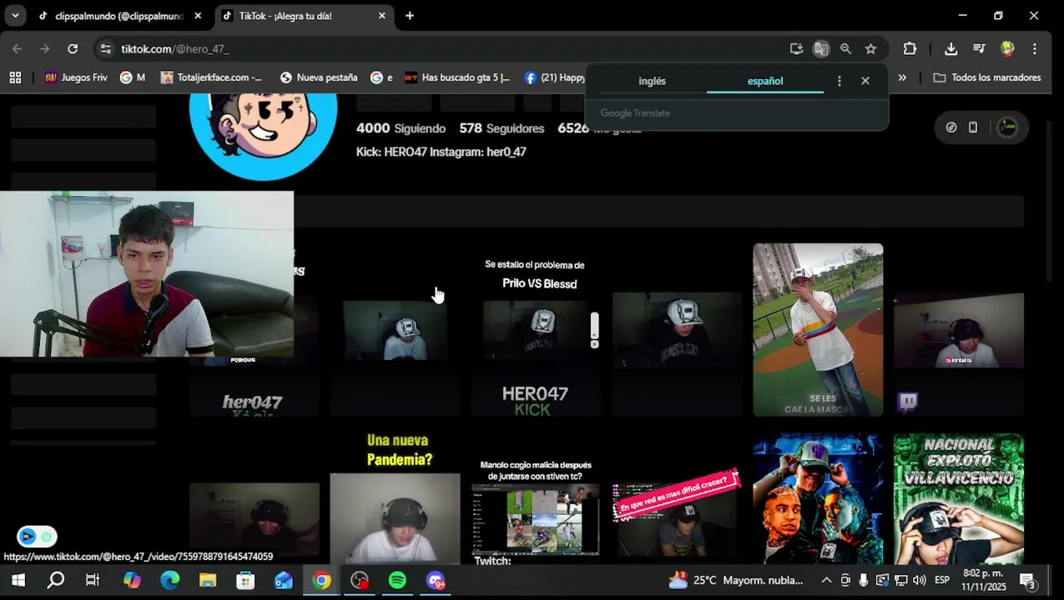
Task: Open Totaljerkface.com bookmark
Action: pos(211,77)
